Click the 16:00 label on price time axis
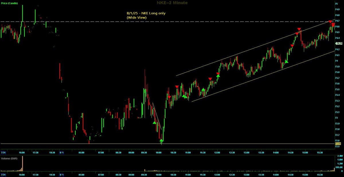The width and height of the screenshot is (344, 177). tap(22, 153)
